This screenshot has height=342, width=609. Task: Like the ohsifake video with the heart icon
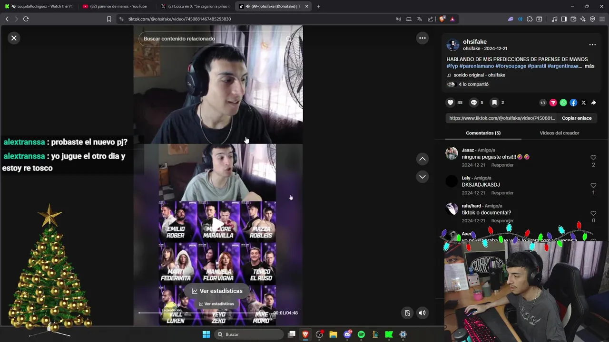(x=450, y=103)
